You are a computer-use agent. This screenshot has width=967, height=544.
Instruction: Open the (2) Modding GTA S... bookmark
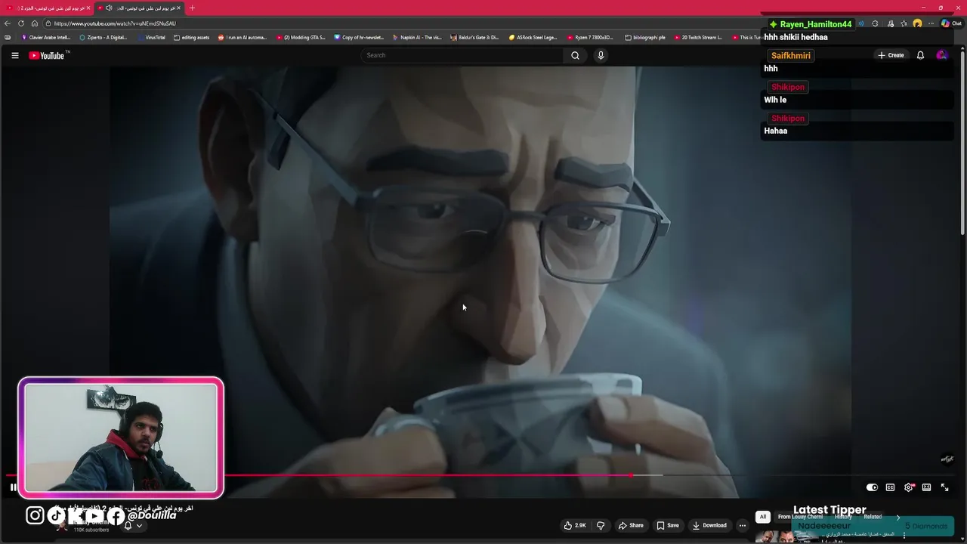click(301, 37)
